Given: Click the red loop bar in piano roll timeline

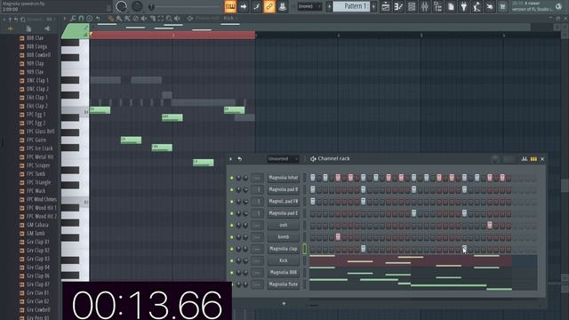Looking at the screenshot, I should pyautogui.click(x=172, y=36).
